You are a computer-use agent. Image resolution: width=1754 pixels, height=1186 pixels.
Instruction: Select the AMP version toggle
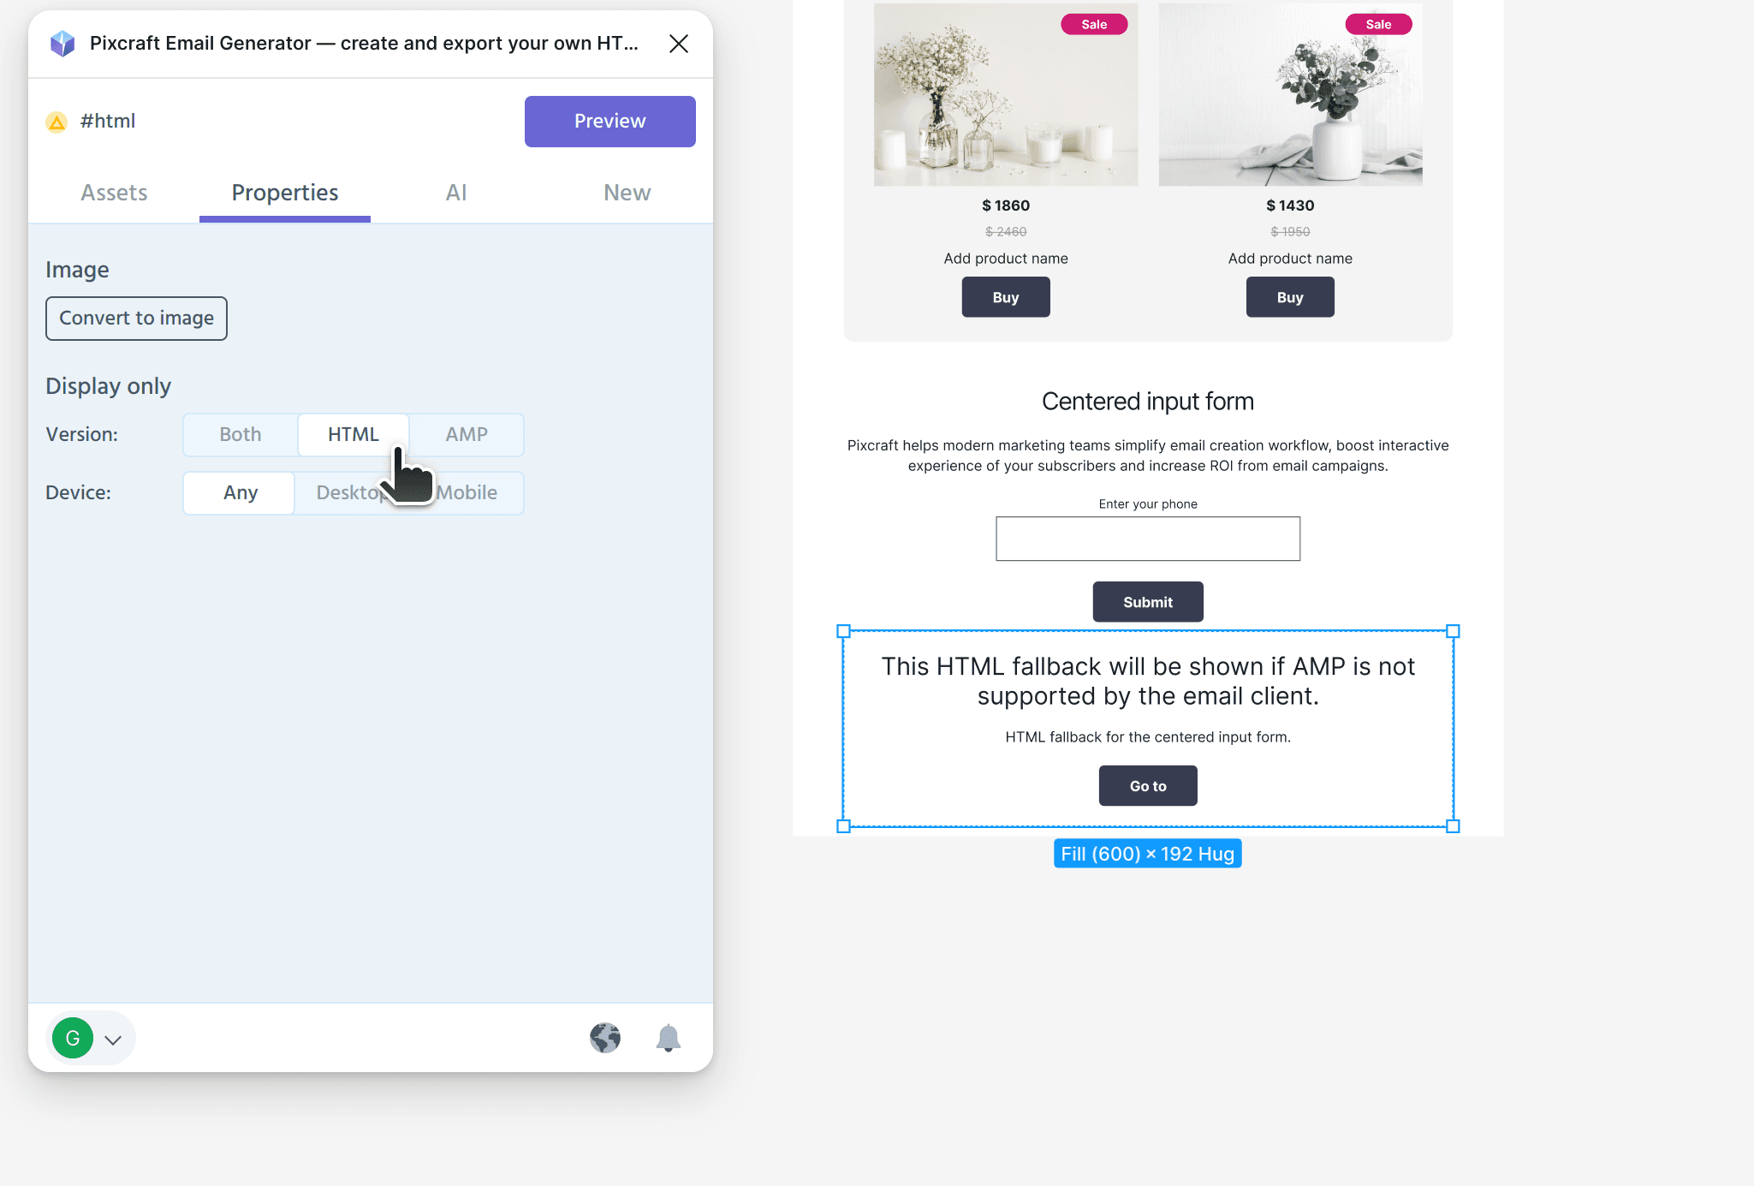tap(467, 434)
